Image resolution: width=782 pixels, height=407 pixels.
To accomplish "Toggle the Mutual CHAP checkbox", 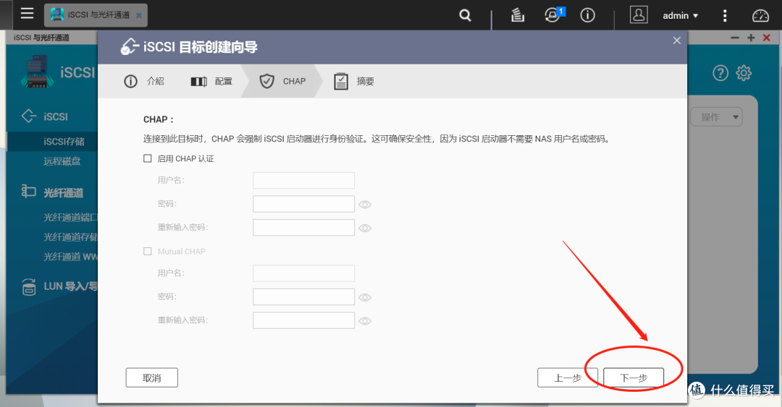I will click(x=148, y=252).
